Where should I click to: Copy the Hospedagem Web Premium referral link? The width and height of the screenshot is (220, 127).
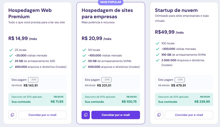pyautogui.click(x=12, y=115)
